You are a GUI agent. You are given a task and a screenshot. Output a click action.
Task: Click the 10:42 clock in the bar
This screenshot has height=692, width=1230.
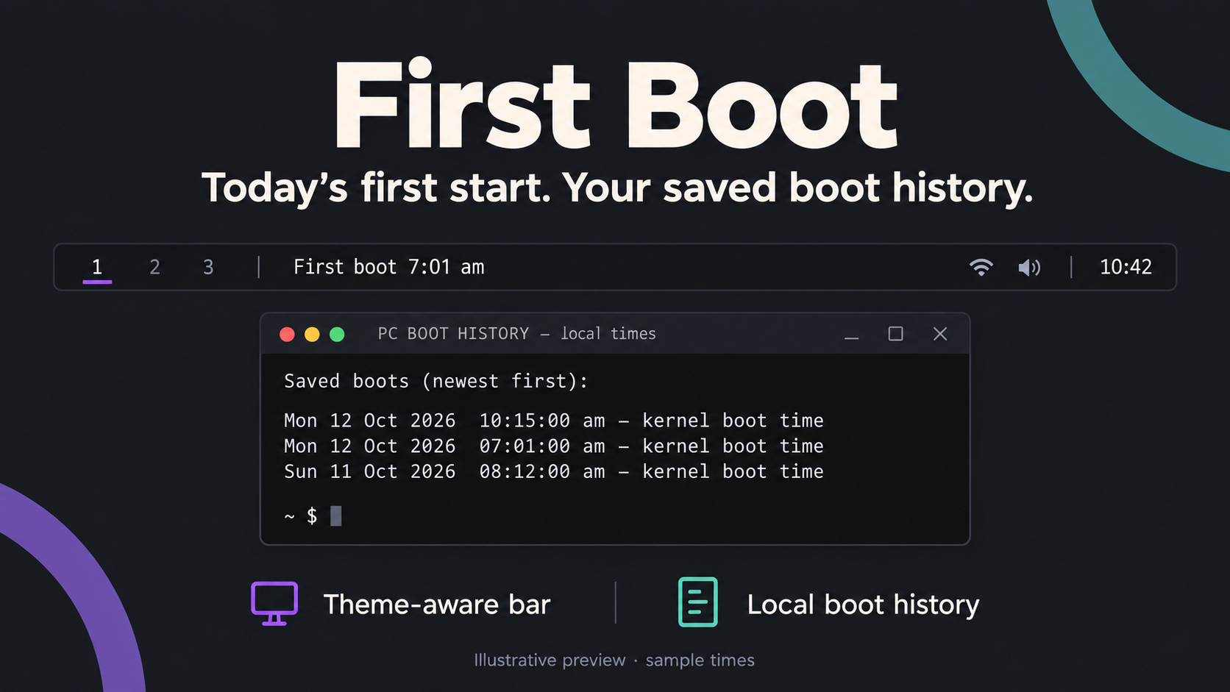(1126, 267)
